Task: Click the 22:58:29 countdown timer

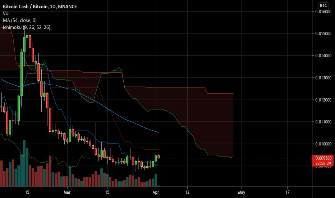Action: pyautogui.click(x=323, y=163)
